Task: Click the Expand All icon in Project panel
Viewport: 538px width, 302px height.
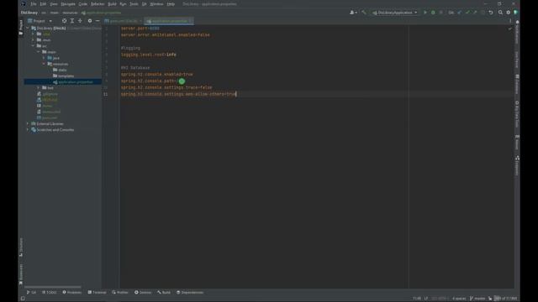Action: (72, 21)
